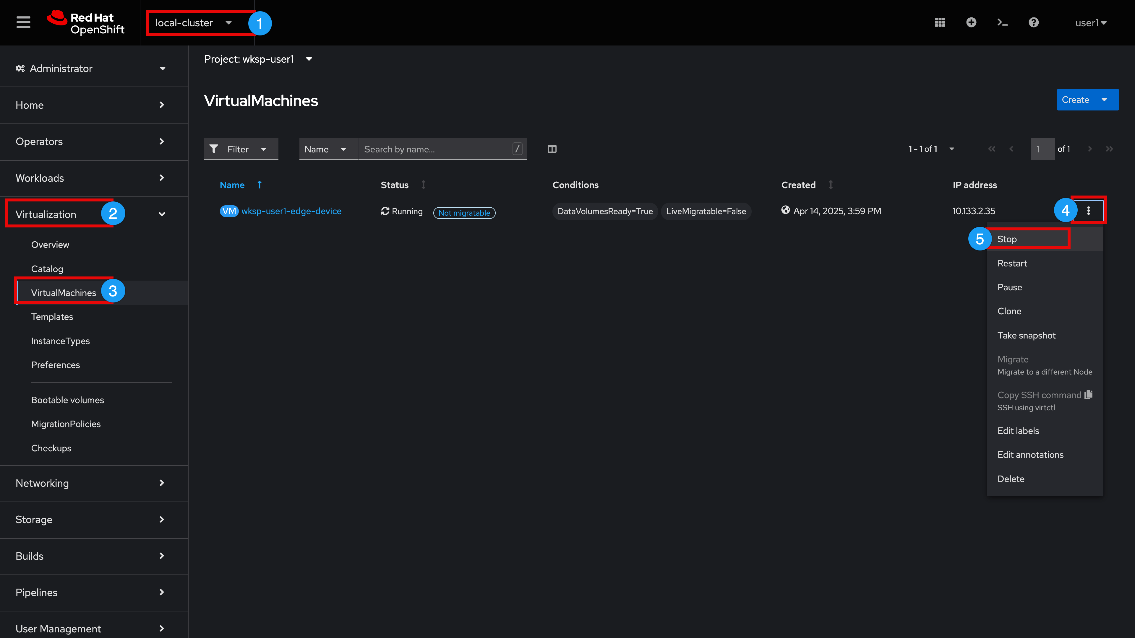This screenshot has width=1135, height=638.
Task: Click the plus import/add icon
Action: click(x=971, y=22)
